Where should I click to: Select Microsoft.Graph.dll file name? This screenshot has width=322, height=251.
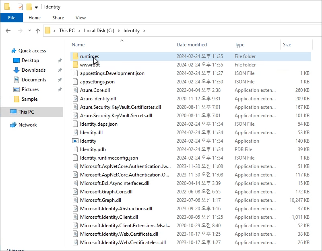click(x=101, y=200)
